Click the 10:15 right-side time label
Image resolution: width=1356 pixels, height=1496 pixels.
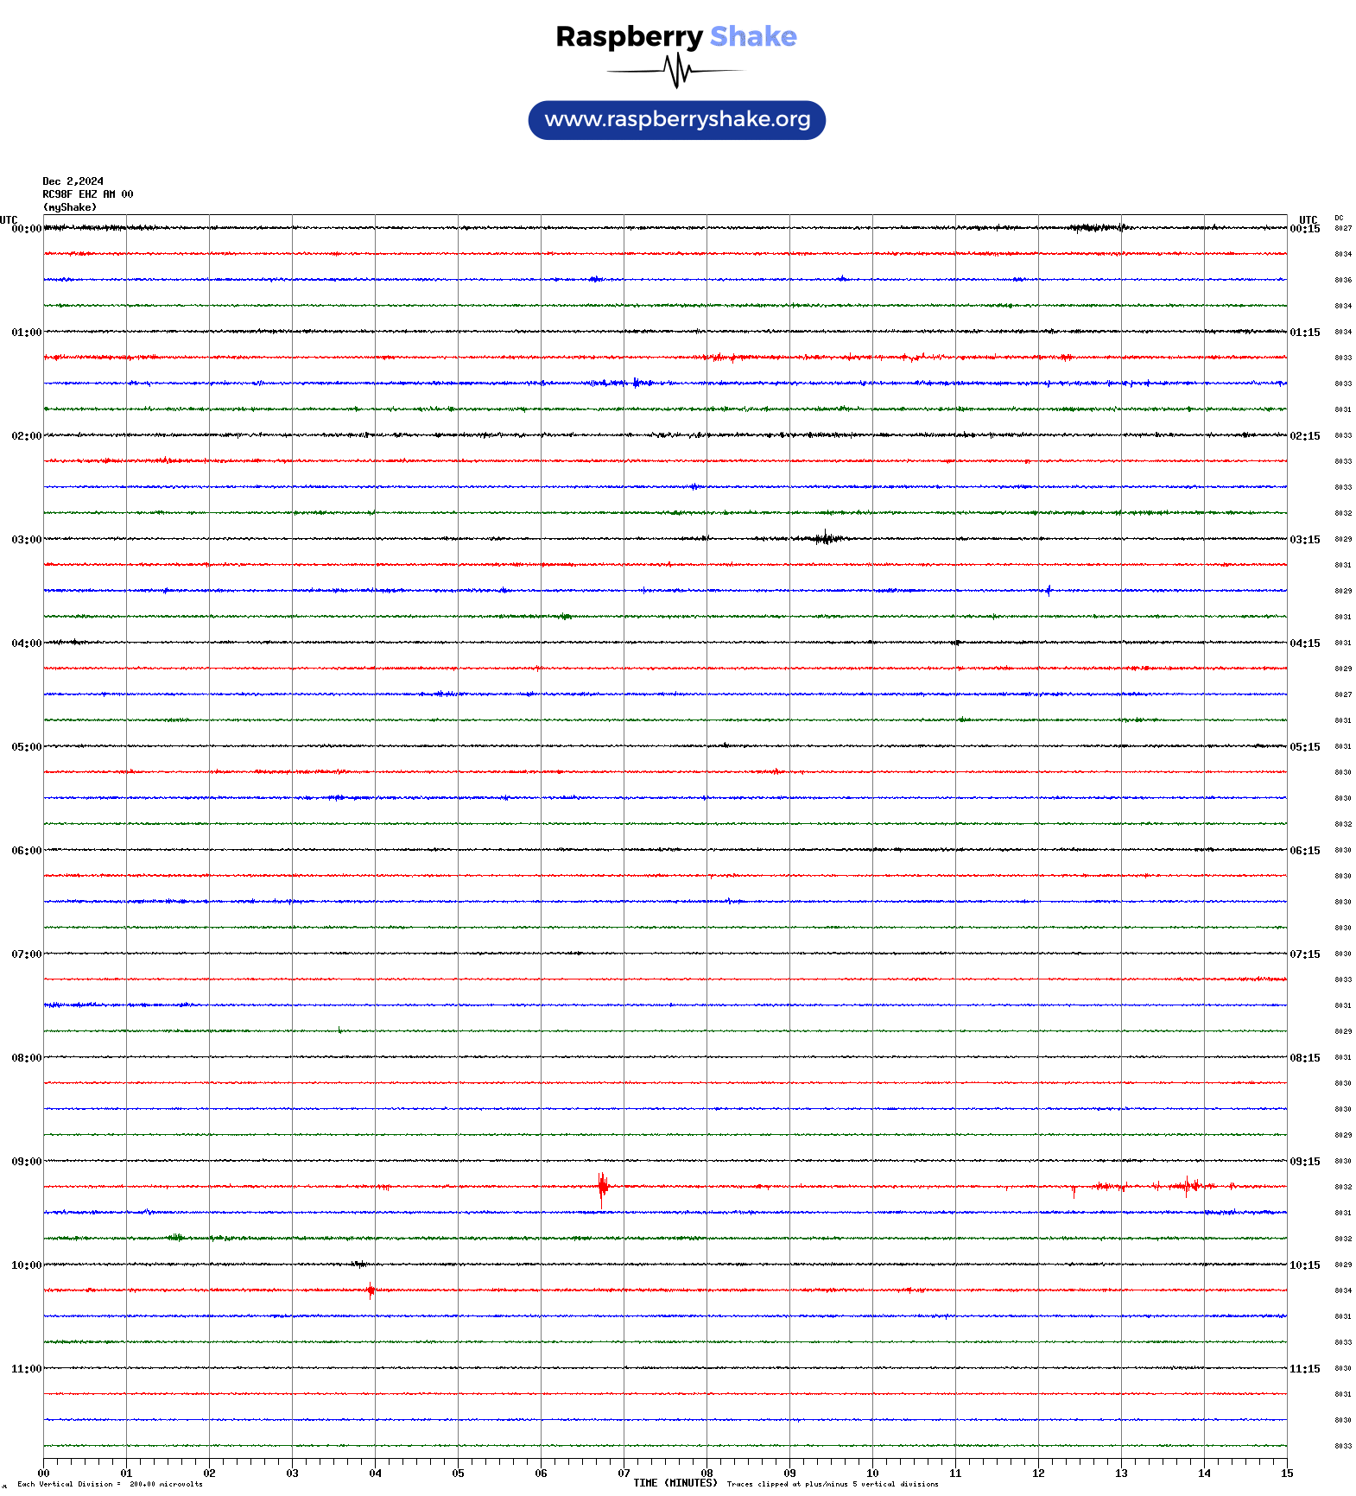[x=1305, y=1265]
